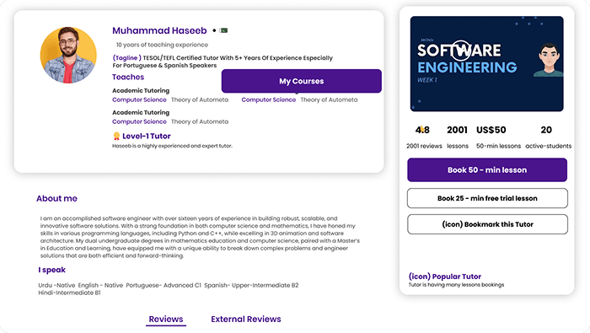
Task: Click the star icon on the 4.8 rating
Action: (422, 129)
